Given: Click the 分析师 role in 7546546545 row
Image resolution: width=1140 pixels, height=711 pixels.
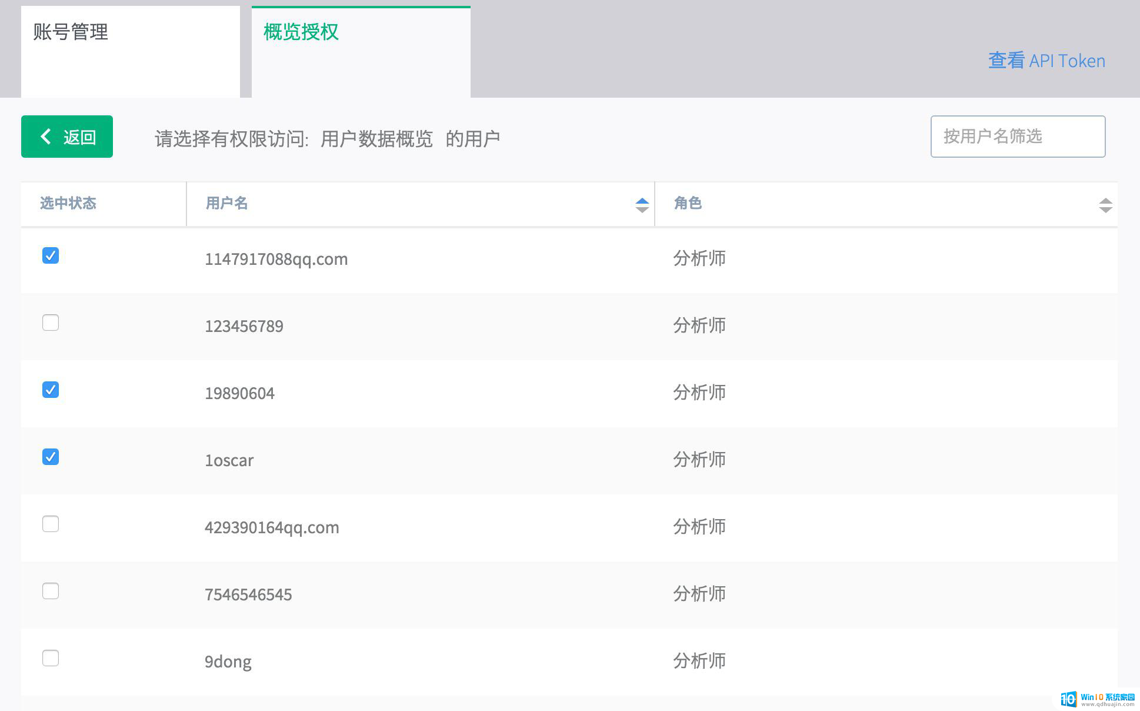Looking at the screenshot, I should coord(699,594).
